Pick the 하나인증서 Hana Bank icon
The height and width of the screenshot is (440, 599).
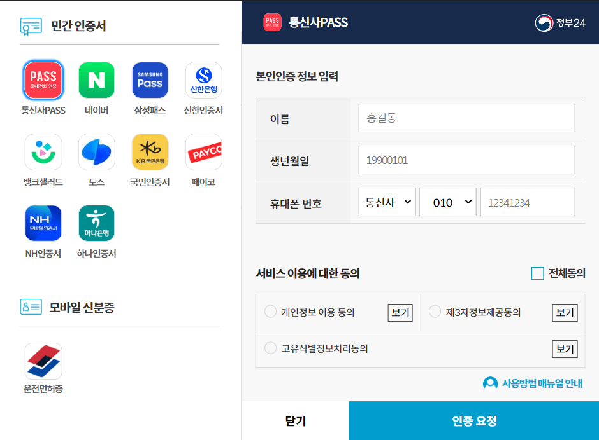tap(97, 223)
